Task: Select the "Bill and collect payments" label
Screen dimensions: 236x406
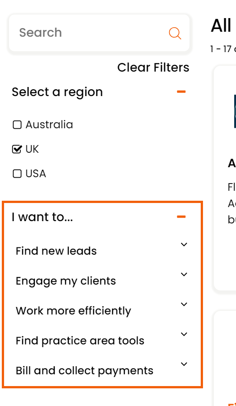Action: 85,371
